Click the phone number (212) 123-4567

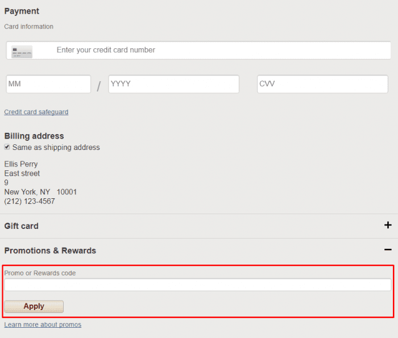(30, 201)
